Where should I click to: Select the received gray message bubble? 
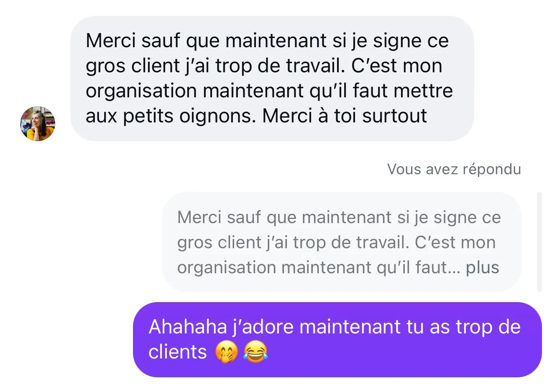[272, 79]
